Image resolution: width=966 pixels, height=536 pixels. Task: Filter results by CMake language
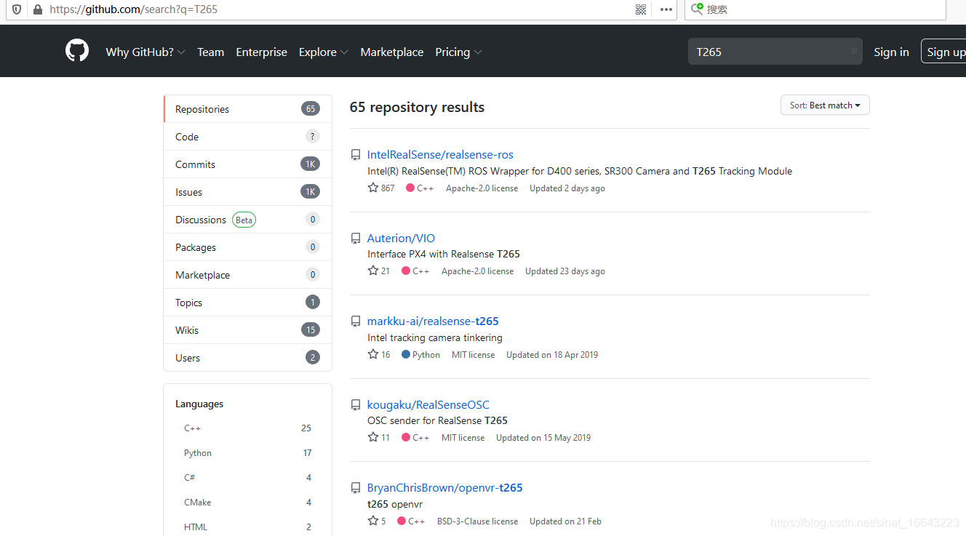pyautogui.click(x=247, y=503)
